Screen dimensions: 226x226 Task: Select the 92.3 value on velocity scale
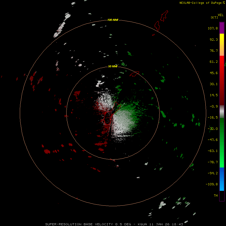coord(214,39)
